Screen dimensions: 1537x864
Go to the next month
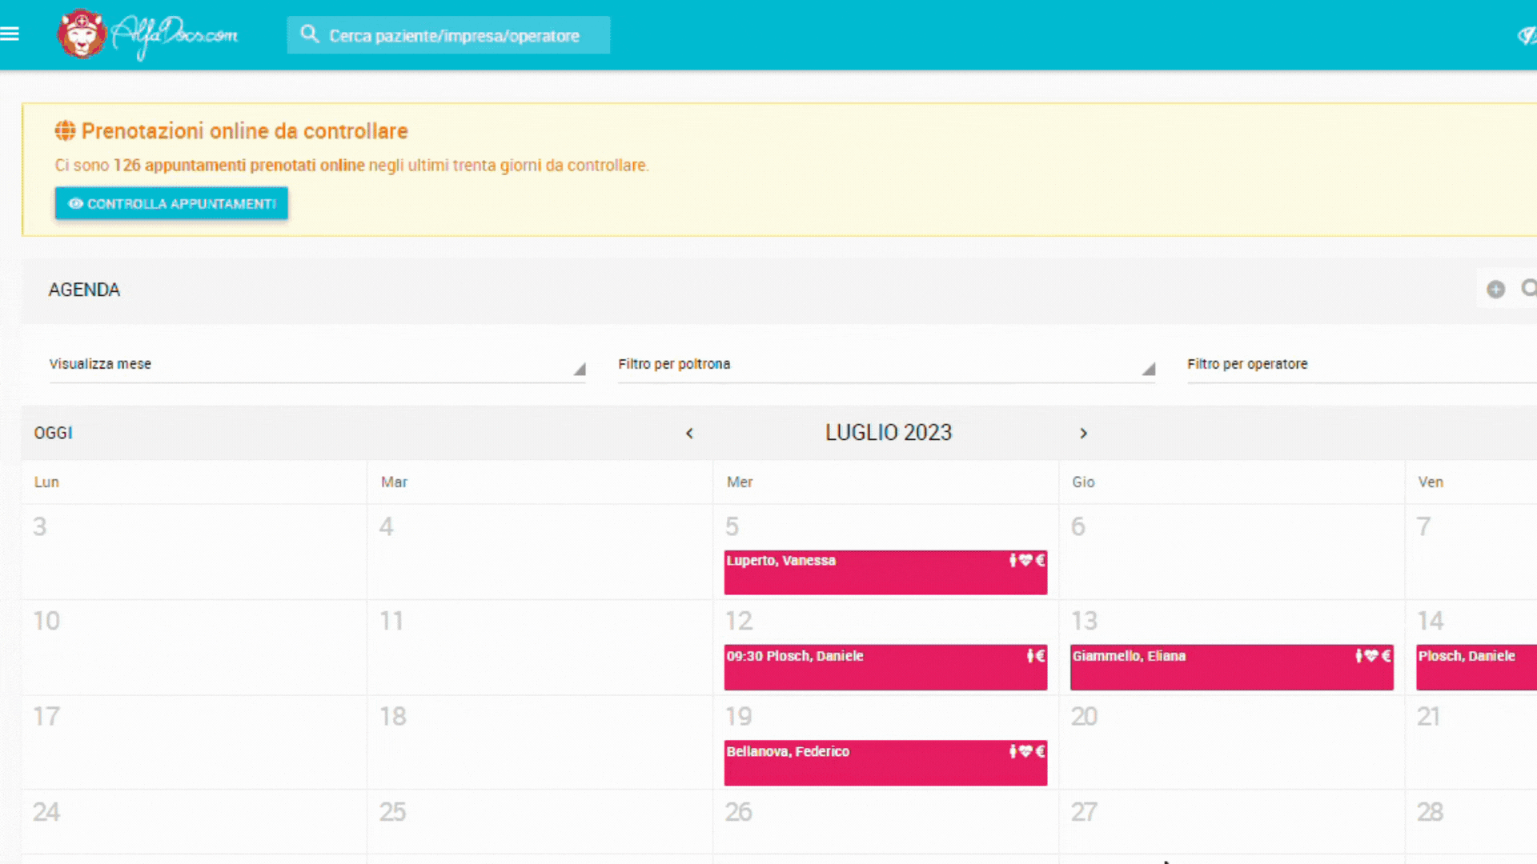(x=1083, y=433)
